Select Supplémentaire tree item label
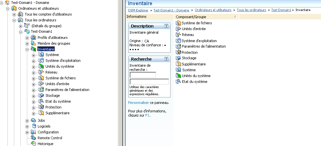 [x=57, y=113]
